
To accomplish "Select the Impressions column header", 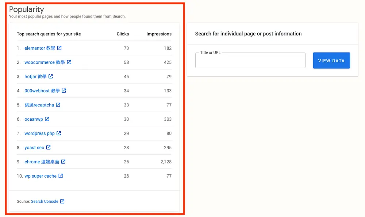I will (159, 34).
